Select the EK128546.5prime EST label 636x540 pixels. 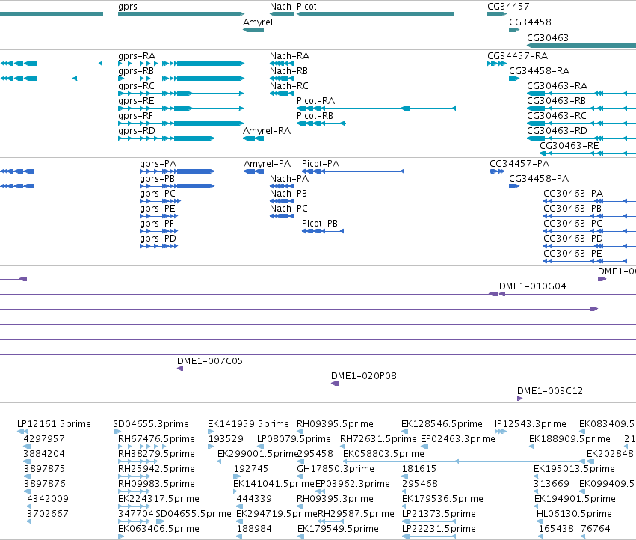pyautogui.click(x=442, y=424)
